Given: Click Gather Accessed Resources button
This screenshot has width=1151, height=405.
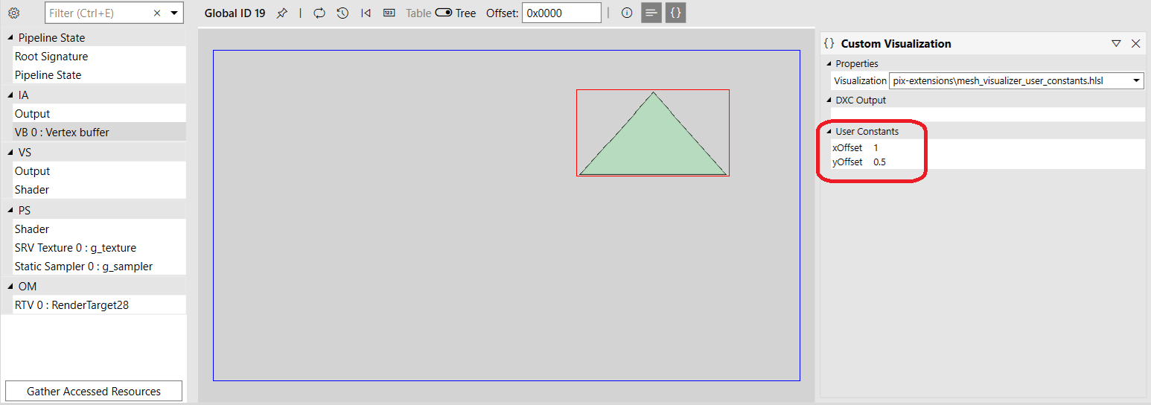Looking at the screenshot, I should 94,391.
